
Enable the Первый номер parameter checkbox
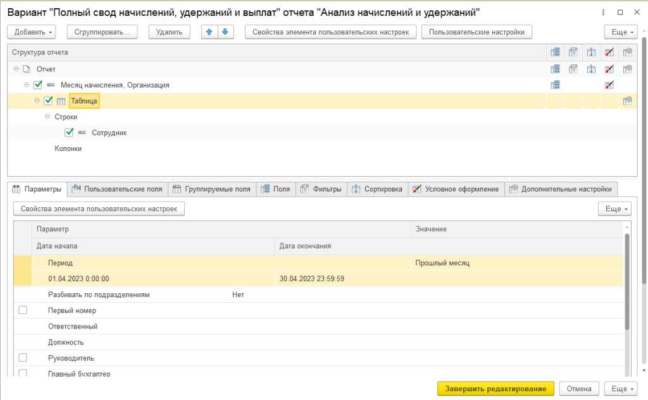coord(23,310)
